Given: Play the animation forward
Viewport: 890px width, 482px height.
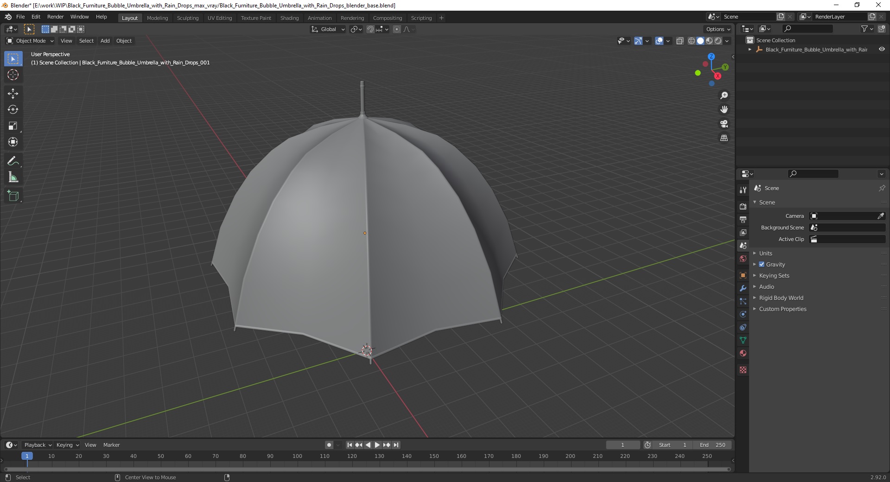Looking at the screenshot, I should (377, 445).
